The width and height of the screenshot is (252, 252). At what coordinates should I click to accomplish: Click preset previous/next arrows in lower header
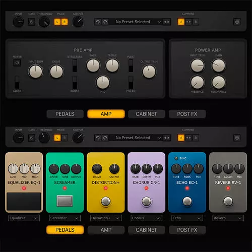point(167,138)
